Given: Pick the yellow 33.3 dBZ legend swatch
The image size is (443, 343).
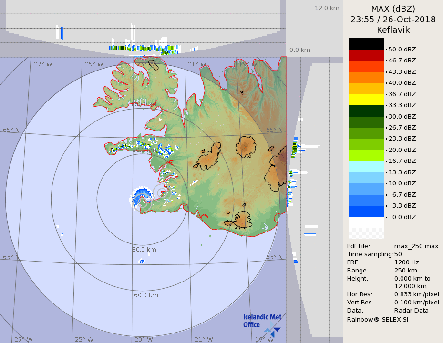Looking at the screenshot, I should [366, 100].
